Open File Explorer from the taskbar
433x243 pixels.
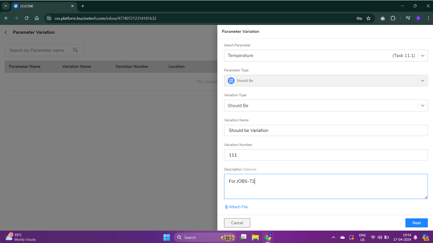point(255,237)
